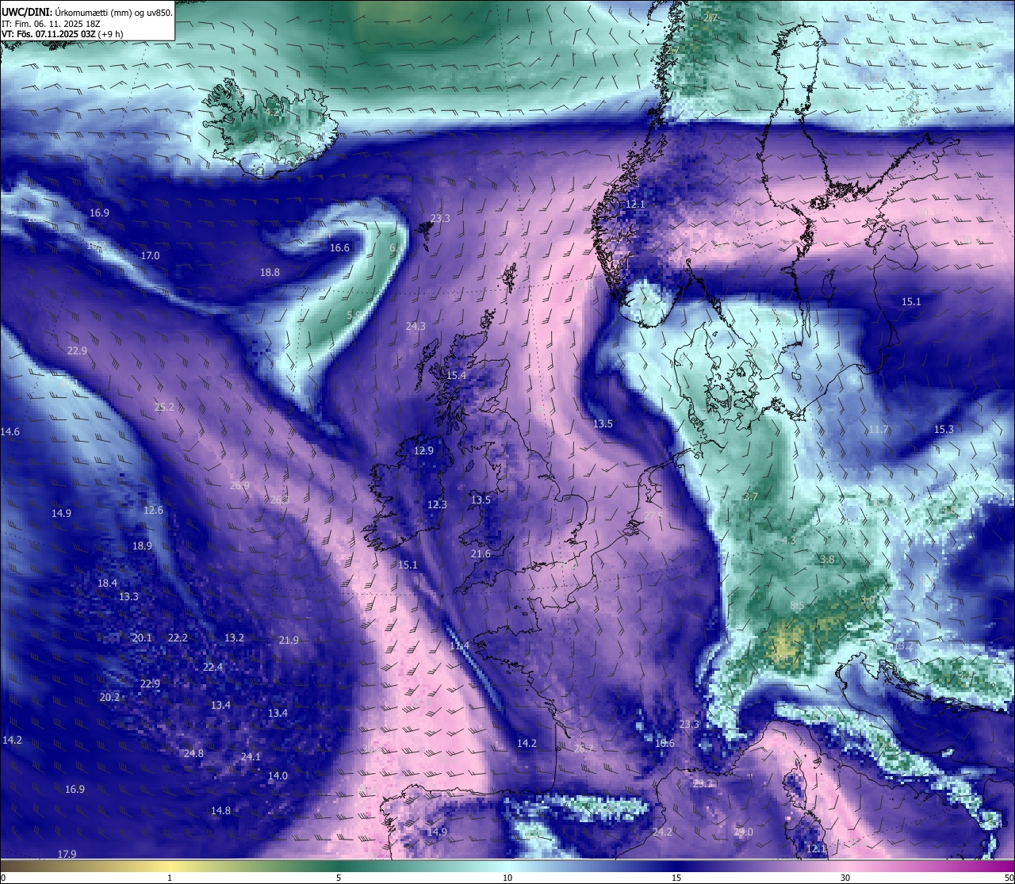Click the 13.3 value on the map
The image size is (1015, 884).
(x=128, y=597)
